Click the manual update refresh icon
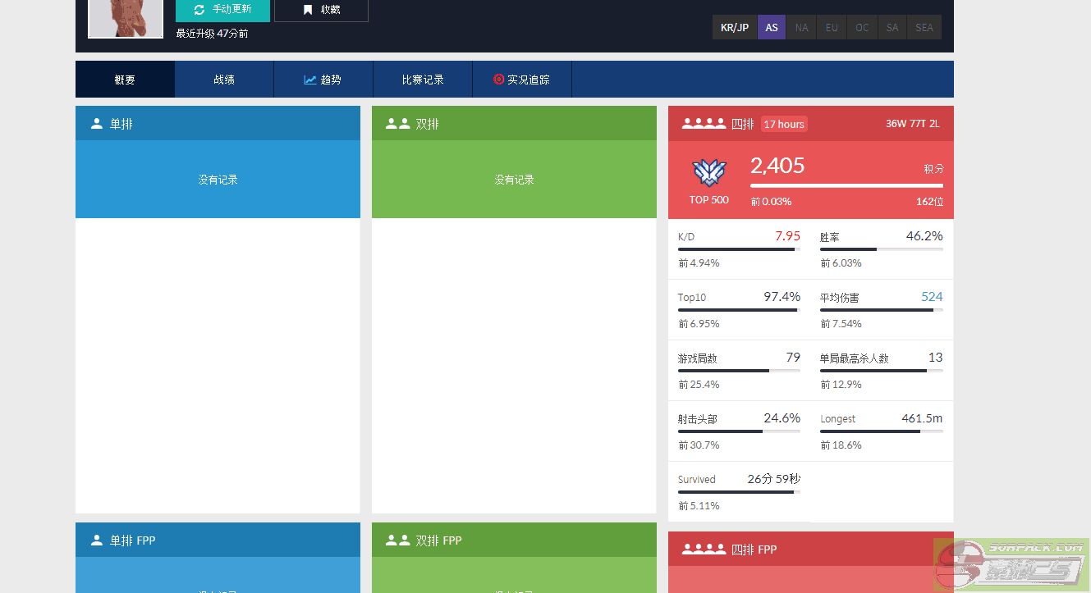The width and height of the screenshot is (1091, 593). (x=199, y=10)
